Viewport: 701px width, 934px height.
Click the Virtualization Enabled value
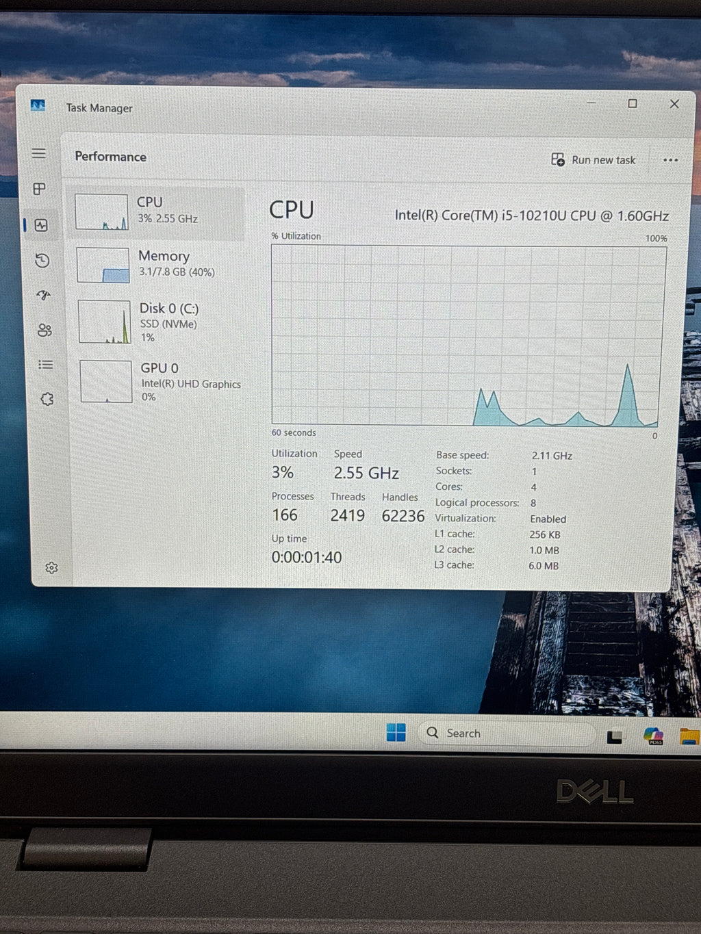click(548, 519)
